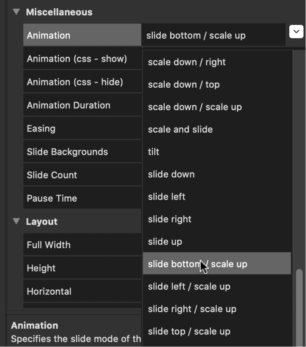Pick 'slide right' in the dropdown list
Viewport: 306px width, 347px height.
tap(217, 219)
